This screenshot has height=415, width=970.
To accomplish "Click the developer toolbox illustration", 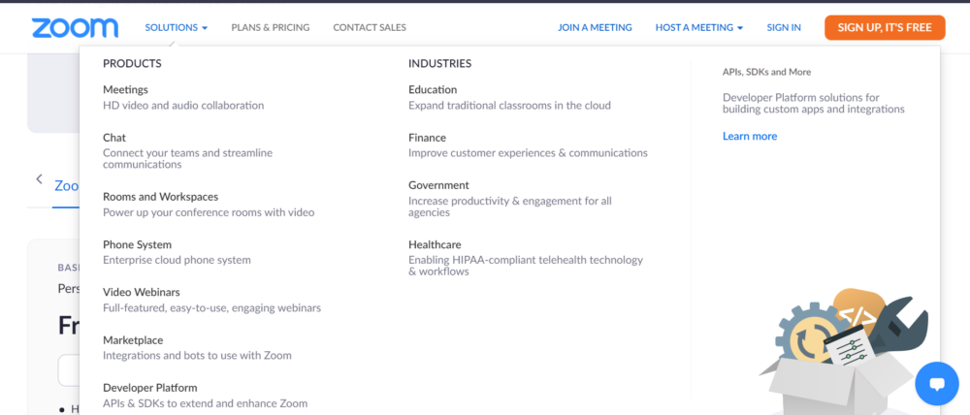I will click(x=845, y=353).
